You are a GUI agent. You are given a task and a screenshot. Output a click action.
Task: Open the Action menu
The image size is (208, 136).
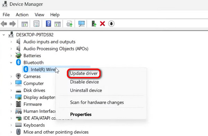point(22,15)
